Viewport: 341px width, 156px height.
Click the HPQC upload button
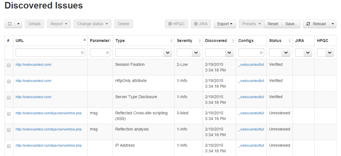[176, 24]
